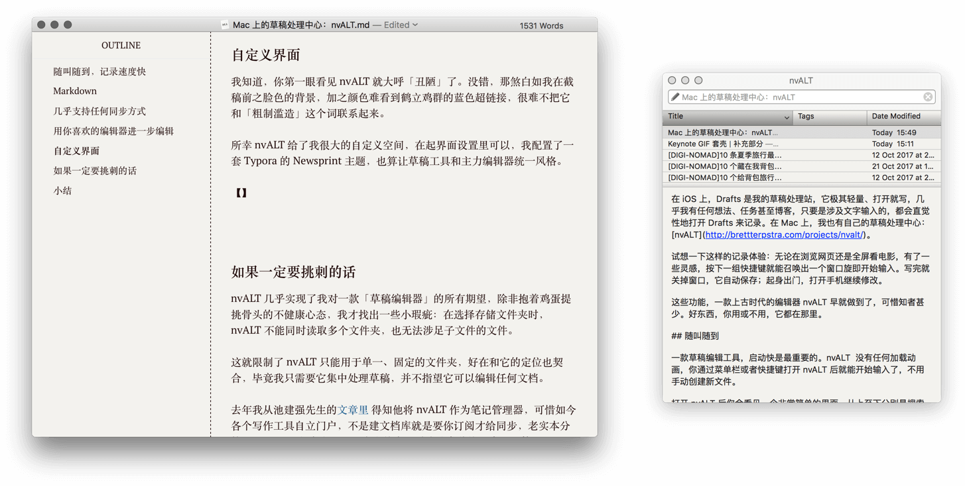Zoom the nvALT window with the third title bar button

coord(698,80)
